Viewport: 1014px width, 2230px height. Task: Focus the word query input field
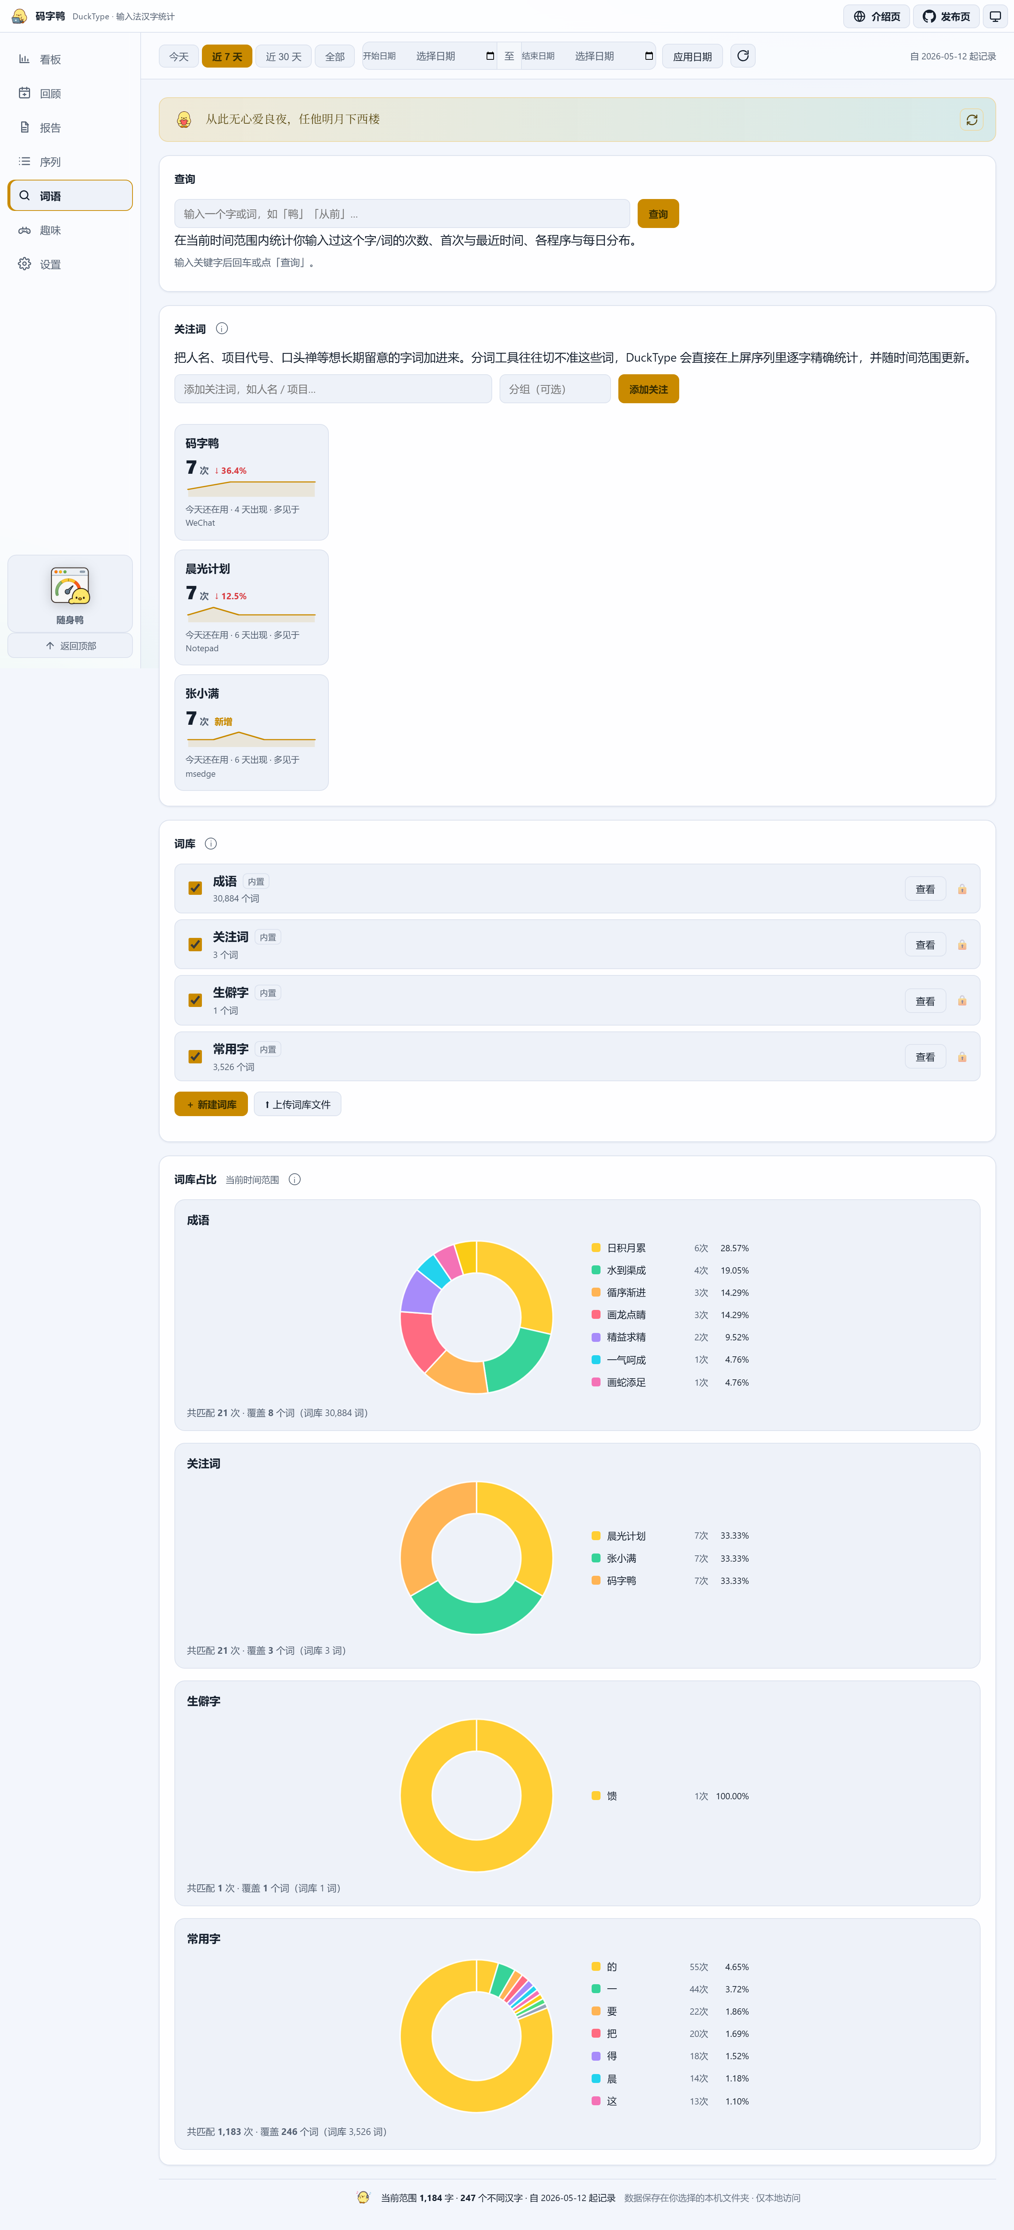(402, 214)
